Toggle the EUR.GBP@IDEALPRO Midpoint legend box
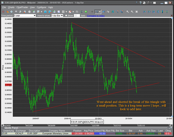The height and width of the screenshot is (137, 174). click(72, 122)
